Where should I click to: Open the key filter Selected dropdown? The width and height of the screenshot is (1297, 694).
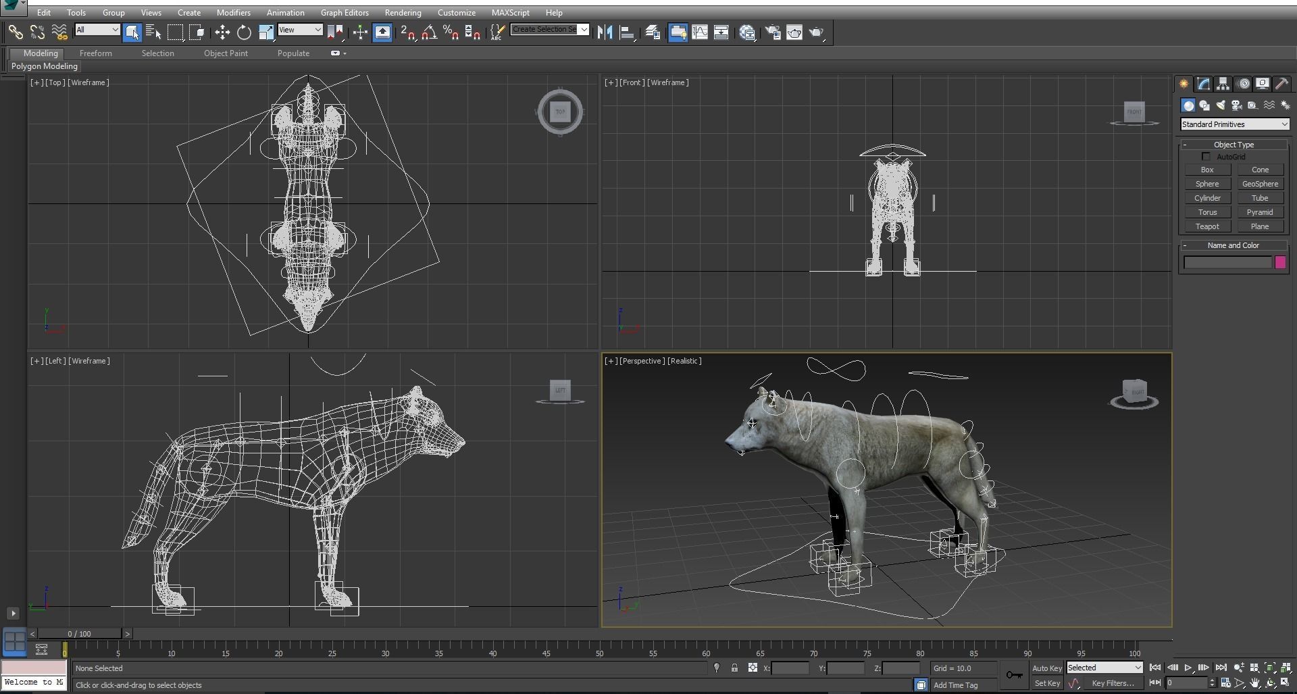tap(1104, 668)
